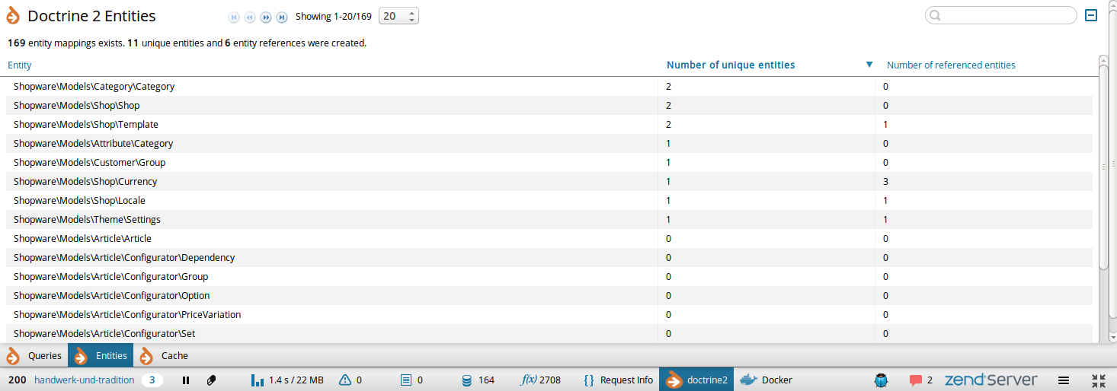Select row Shopware\Models\Shop\Currency

click(x=549, y=182)
